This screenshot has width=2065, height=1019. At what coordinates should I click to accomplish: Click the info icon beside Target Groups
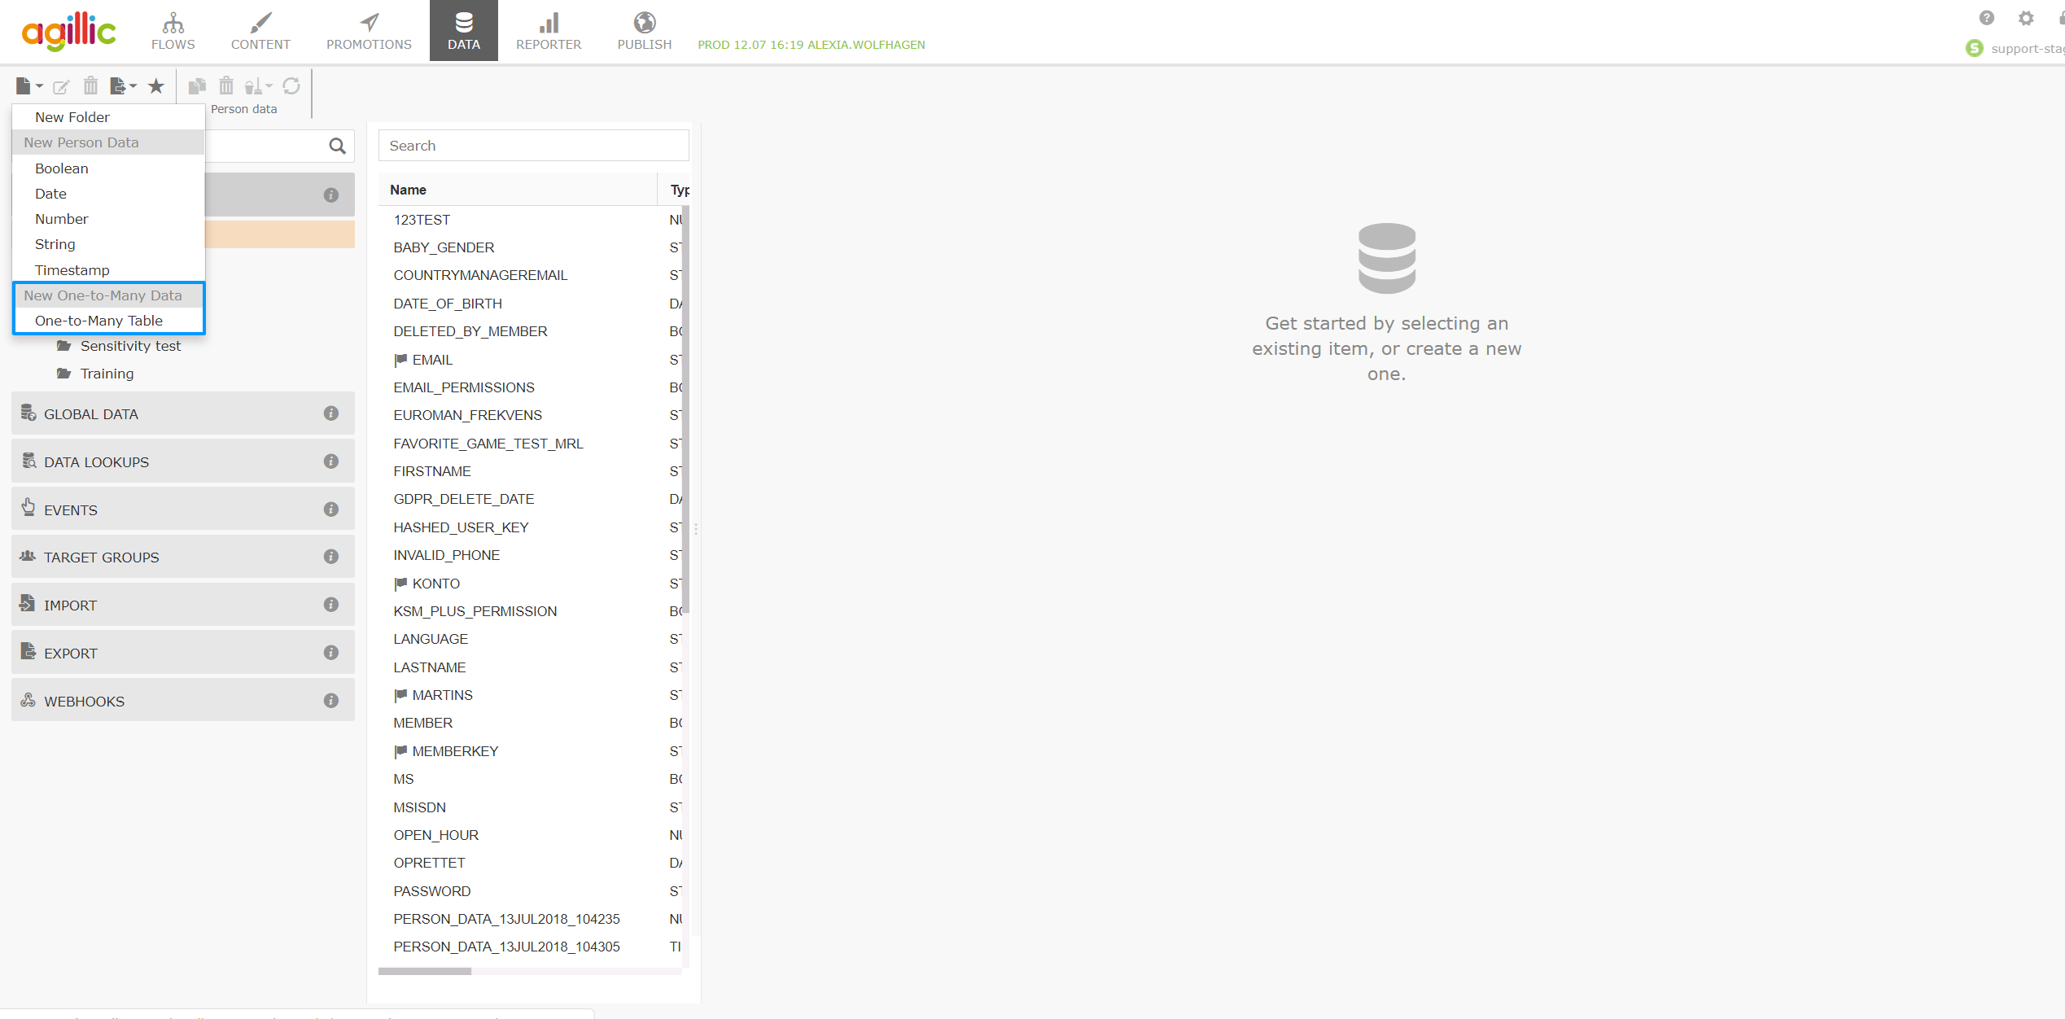point(330,557)
